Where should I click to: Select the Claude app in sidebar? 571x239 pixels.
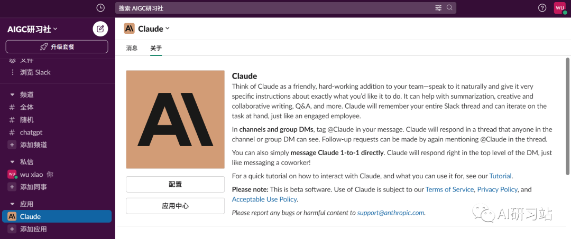57,216
